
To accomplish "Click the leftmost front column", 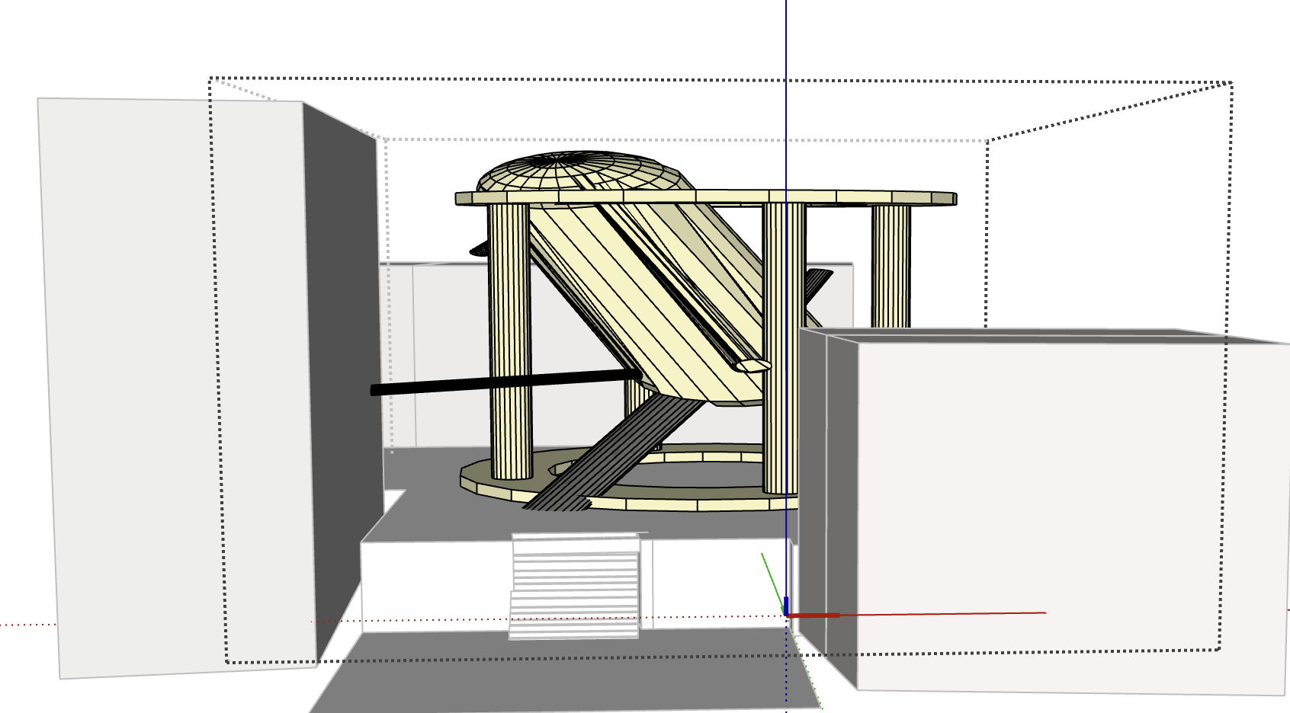I will [509, 341].
